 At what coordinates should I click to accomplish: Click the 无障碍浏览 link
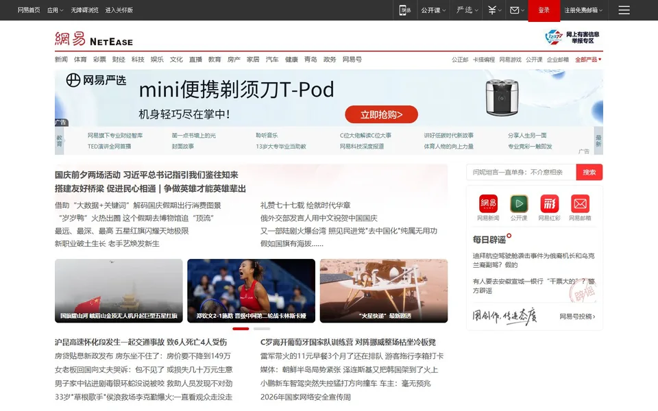click(84, 10)
